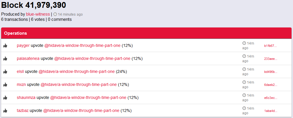
Task: Click thumbs-up icon next to mxzn's vote
Action: click(5, 84)
